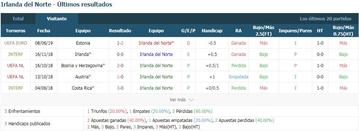Click the UEFA EURO tournament label
Image resolution: width=359 pixels, height=131 pixels.
pyautogui.click(x=16, y=43)
